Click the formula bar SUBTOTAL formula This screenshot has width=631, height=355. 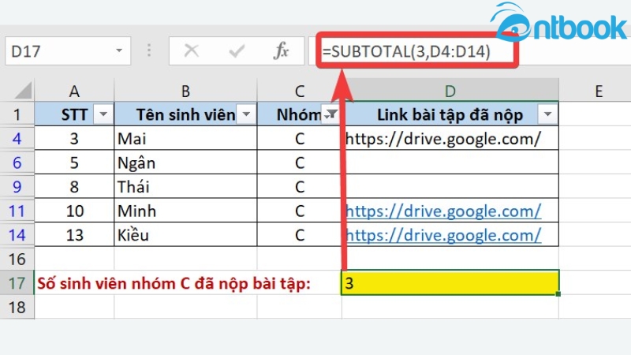(406, 51)
